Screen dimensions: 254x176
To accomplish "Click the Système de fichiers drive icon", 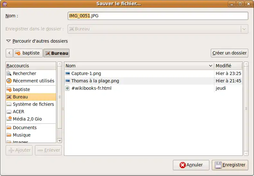I will tap(9, 104).
